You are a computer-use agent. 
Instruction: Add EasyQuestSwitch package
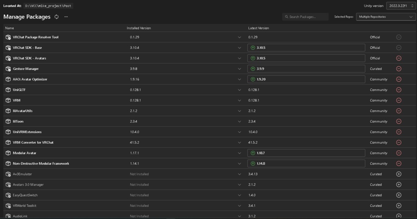point(399,195)
